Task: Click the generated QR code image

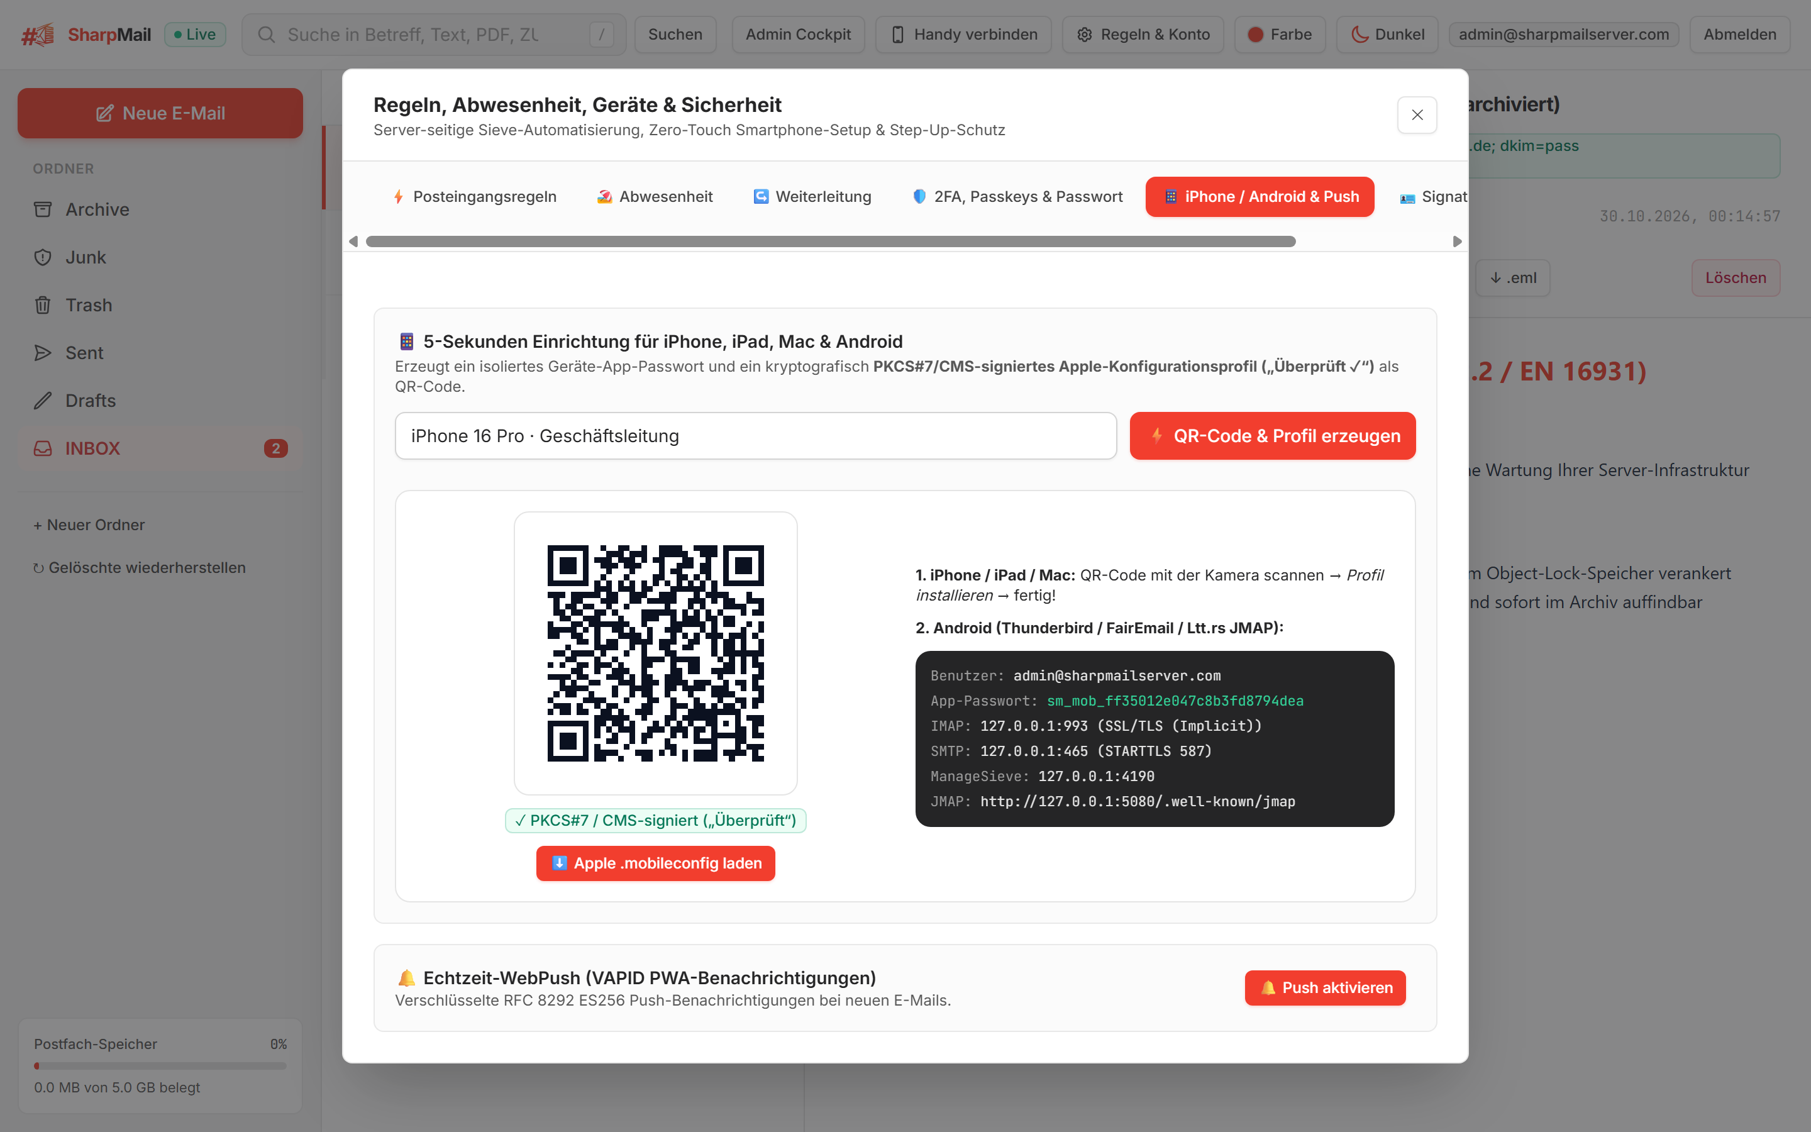Action: pyautogui.click(x=656, y=653)
